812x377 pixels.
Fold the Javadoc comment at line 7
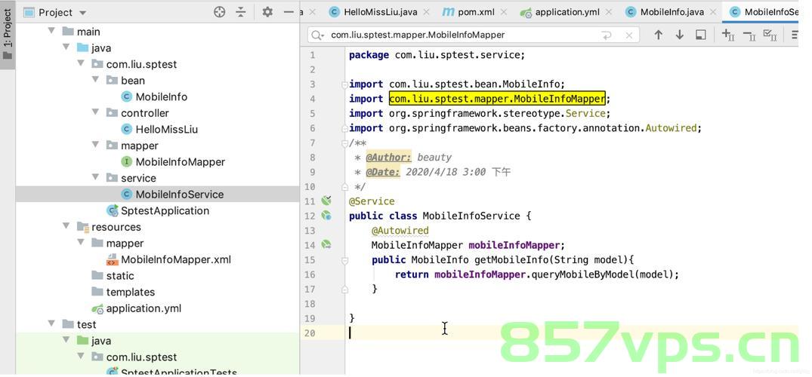pos(344,143)
